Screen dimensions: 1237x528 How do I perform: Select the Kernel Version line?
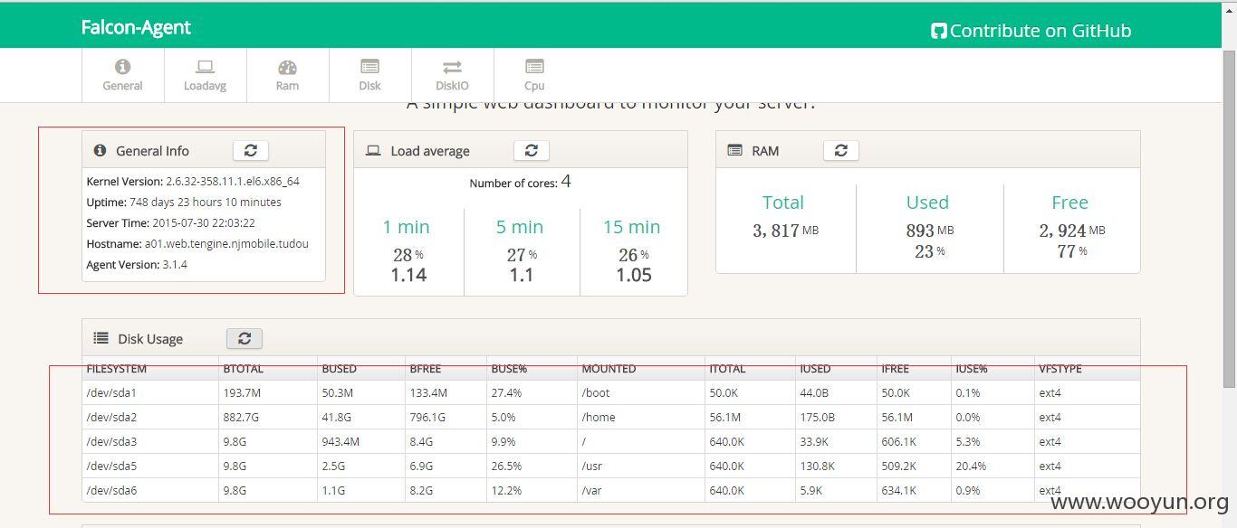click(193, 181)
